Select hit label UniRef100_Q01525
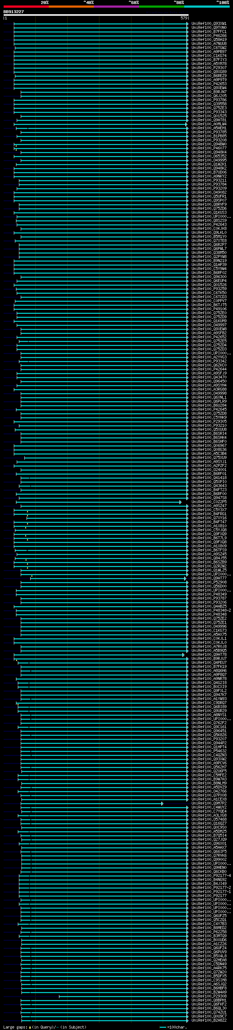233x1030 pixels. (x=209, y=116)
